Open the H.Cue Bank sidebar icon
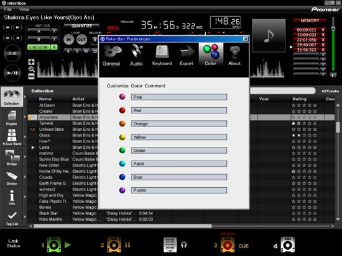342x256 pixels. tap(12, 137)
